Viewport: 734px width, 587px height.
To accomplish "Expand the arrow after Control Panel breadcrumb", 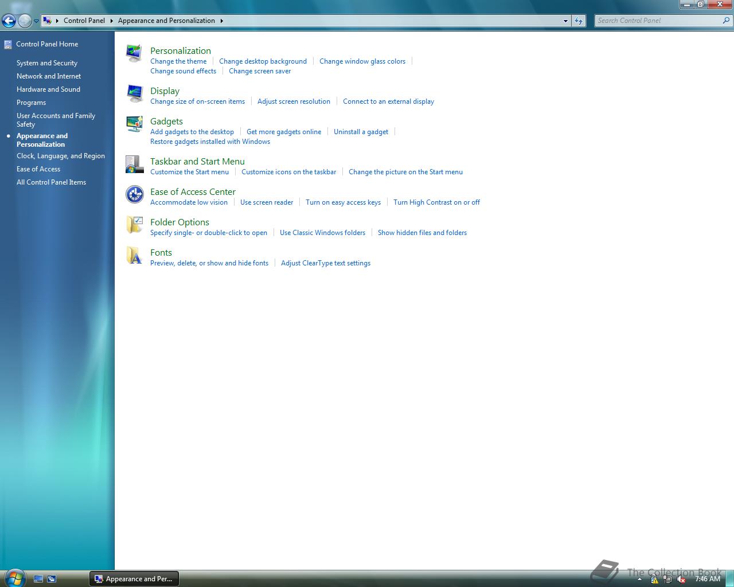I will pyautogui.click(x=111, y=21).
